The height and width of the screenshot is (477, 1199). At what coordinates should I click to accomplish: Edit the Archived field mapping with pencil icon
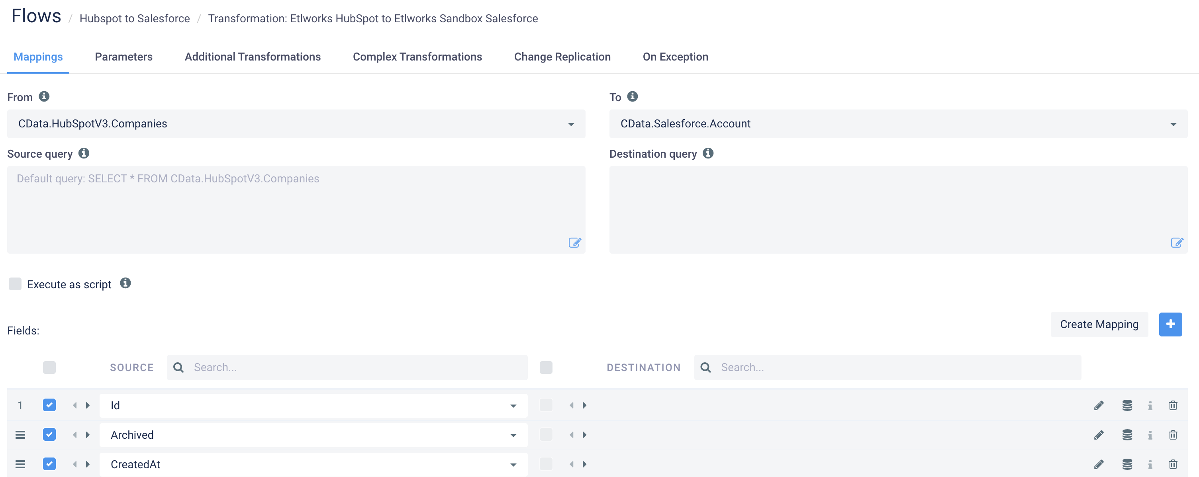[x=1099, y=435]
